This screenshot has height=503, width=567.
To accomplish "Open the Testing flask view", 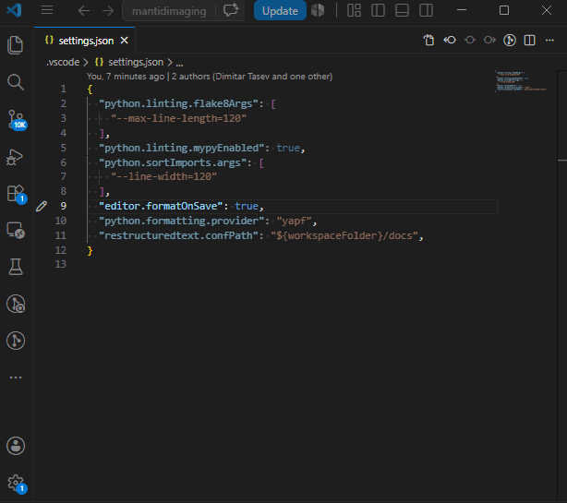I will pyautogui.click(x=16, y=267).
